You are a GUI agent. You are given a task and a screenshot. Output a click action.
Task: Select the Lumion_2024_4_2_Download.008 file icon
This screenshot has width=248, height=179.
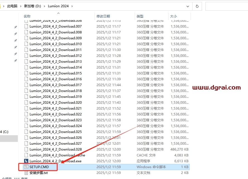coord(26,32)
